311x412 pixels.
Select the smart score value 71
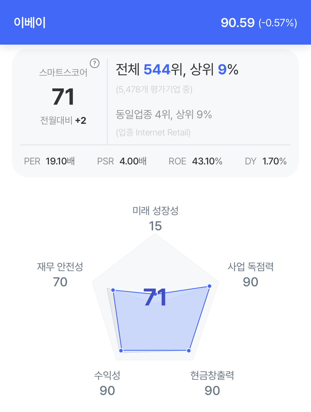[63, 97]
